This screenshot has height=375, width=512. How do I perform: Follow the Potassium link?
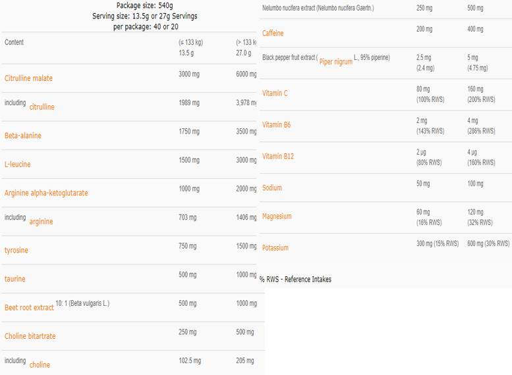[275, 248]
